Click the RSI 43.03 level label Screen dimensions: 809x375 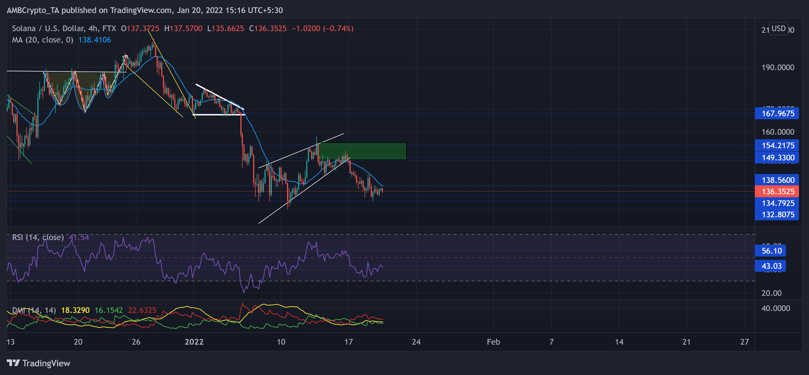[770, 266]
